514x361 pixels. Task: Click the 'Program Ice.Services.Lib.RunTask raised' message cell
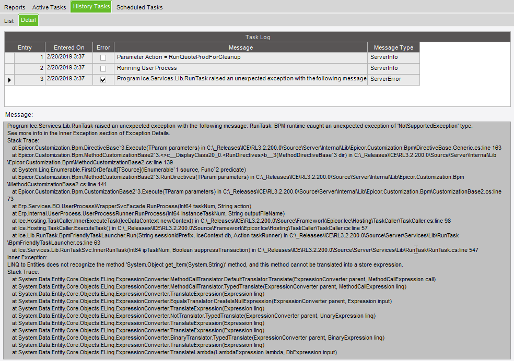coord(241,79)
